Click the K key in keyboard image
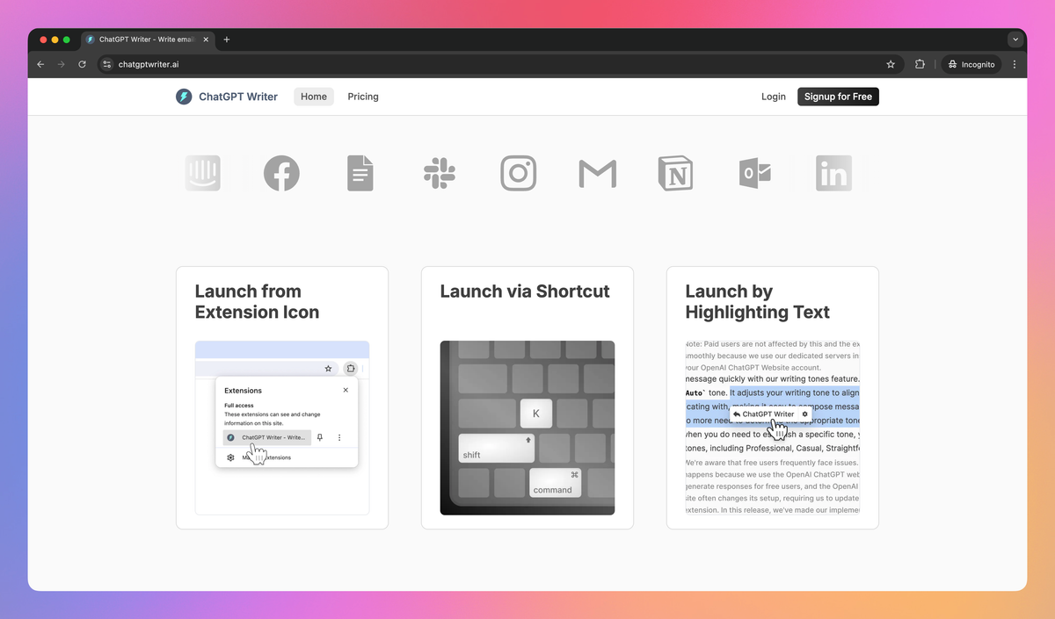 click(x=536, y=414)
